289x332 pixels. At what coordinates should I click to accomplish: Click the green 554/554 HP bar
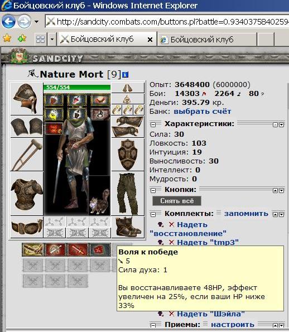point(77,88)
